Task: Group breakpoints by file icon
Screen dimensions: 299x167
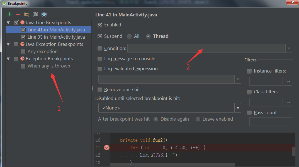Action: coord(35,14)
